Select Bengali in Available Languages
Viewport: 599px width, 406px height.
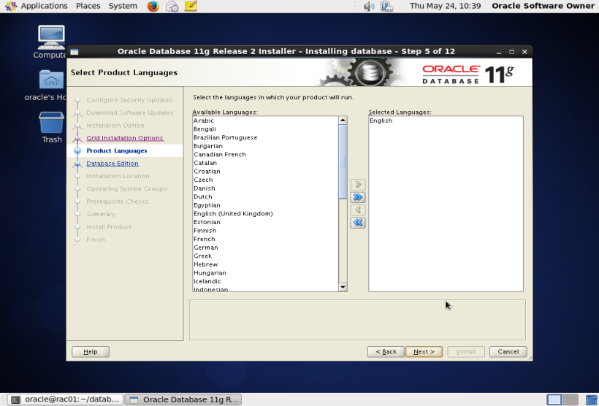pyautogui.click(x=265, y=129)
